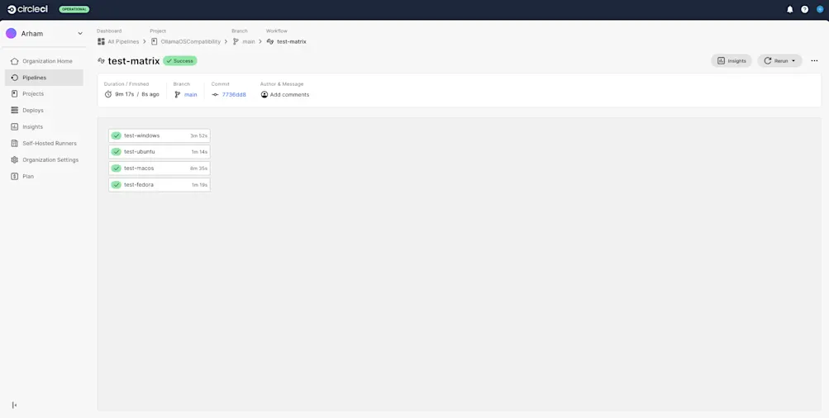The image size is (829, 418).
Task: Open the test-macos job
Action: tap(160, 168)
